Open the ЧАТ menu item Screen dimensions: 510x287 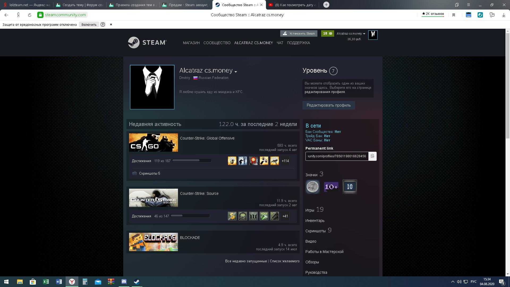coord(280,43)
